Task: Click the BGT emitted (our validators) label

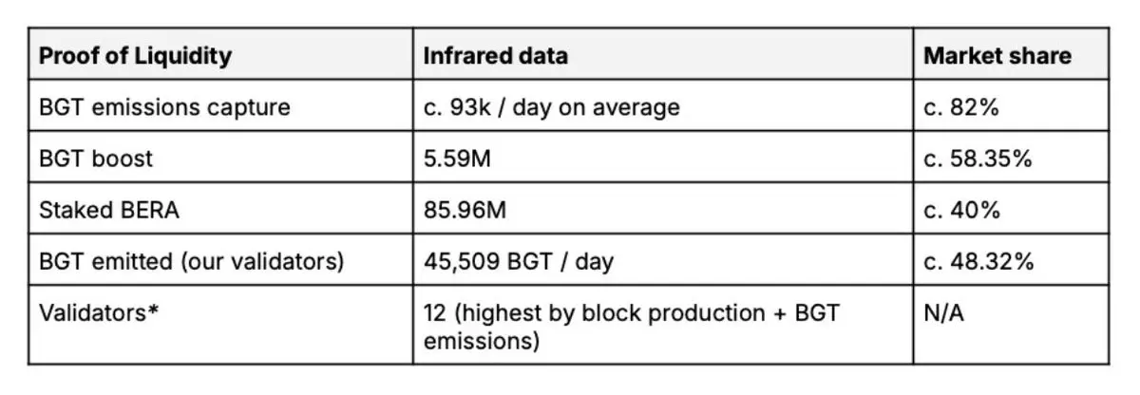Action: point(191,261)
